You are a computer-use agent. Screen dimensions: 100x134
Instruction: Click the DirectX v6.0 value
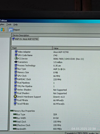[x=59, y=97]
